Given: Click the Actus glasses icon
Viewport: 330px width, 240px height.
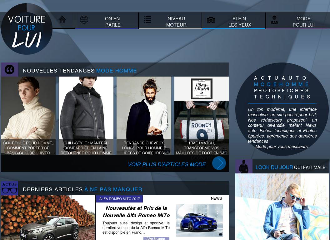Looking at the screenshot, I should pyautogui.click(x=9, y=188).
